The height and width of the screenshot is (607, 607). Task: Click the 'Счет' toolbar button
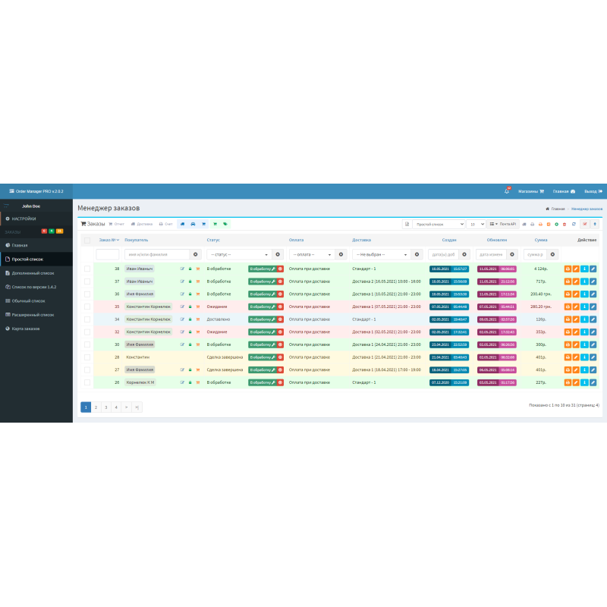165,224
